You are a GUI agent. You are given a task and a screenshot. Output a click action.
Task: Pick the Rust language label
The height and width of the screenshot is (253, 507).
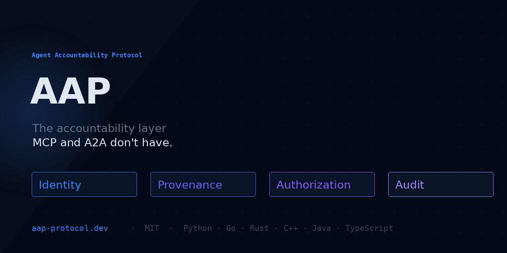point(259,228)
